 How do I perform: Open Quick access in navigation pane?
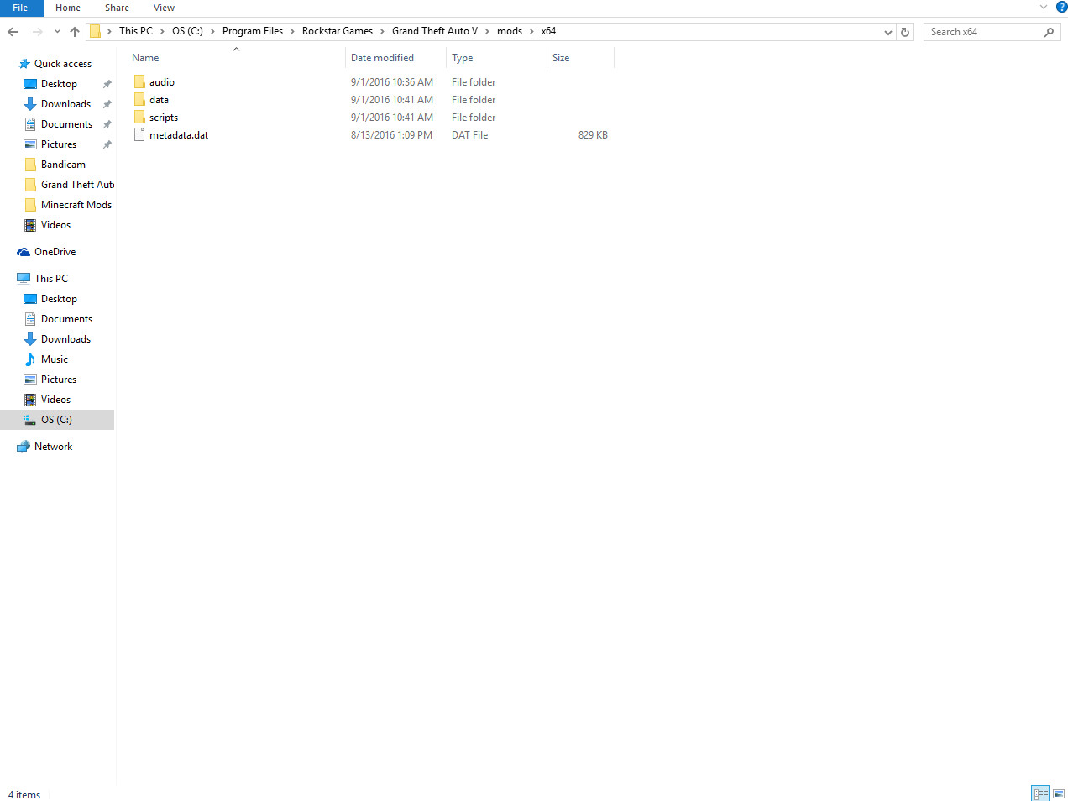point(63,64)
